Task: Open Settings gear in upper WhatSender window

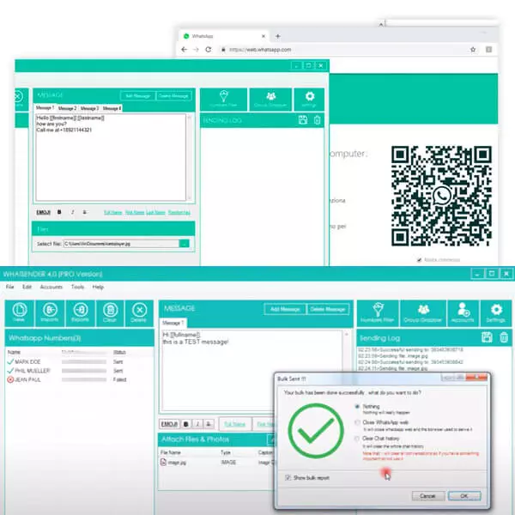Action: [309, 100]
